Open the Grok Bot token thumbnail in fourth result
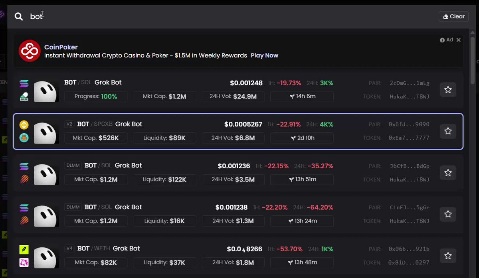 tap(46, 214)
